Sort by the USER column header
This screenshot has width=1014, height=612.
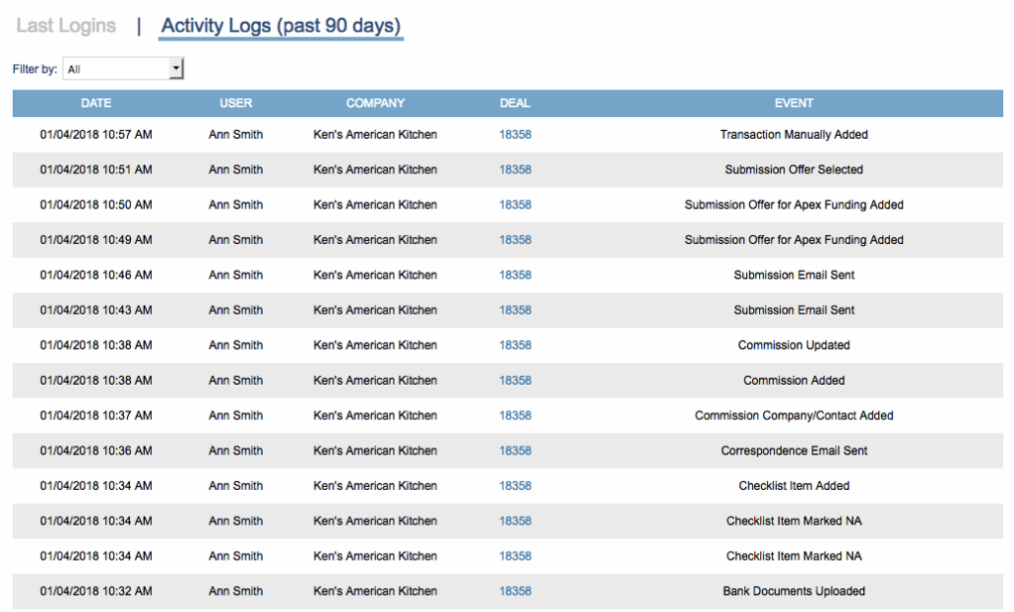pyautogui.click(x=235, y=103)
